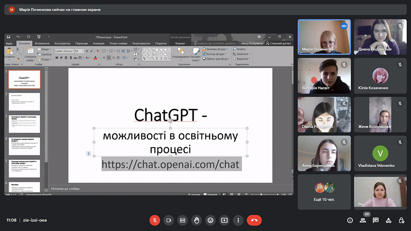Toggle the camera button
411x231 pixels.
pos(169,220)
